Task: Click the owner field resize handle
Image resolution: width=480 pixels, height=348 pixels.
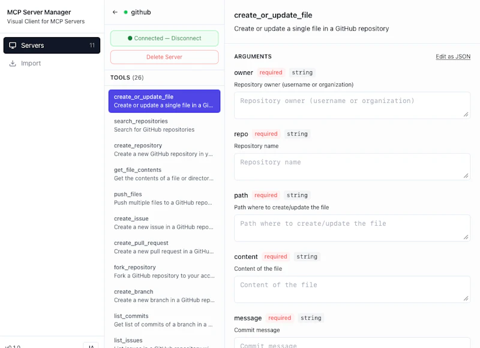Action: point(466,114)
